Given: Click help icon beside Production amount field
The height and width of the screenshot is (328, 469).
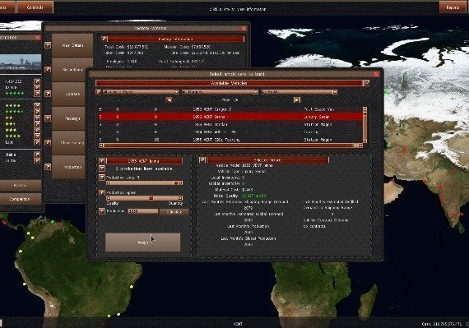Looking at the screenshot, I should tap(102, 211).
